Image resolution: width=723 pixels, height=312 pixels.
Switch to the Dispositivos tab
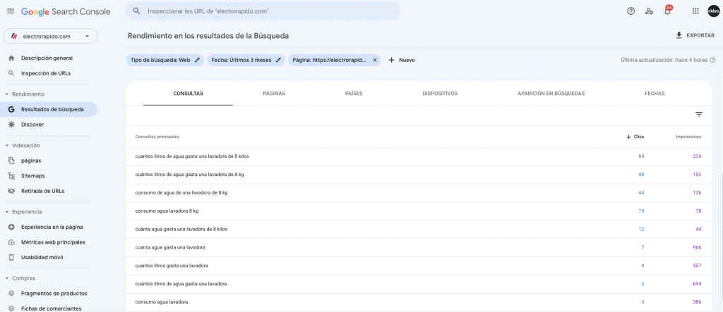pos(440,94)
